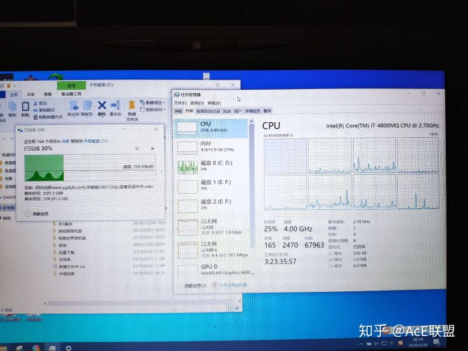Click 粘贴快捷方式 in Explorer ribbon
Viewport: 468px width, 351px height.
(48, 117)
